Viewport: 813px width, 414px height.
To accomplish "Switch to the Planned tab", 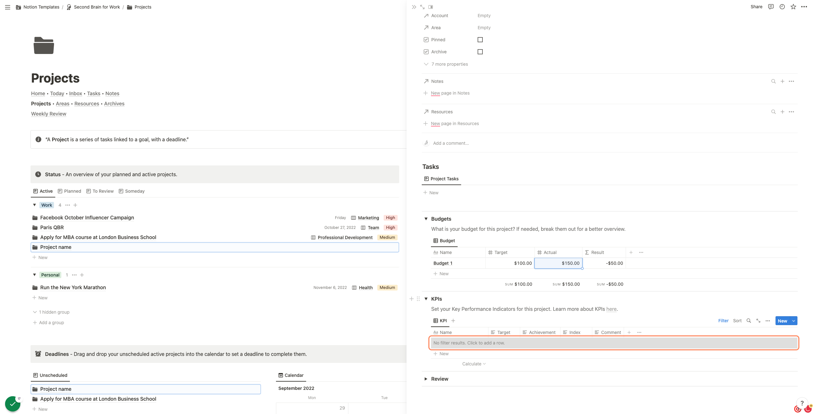I will pos(70,191).
